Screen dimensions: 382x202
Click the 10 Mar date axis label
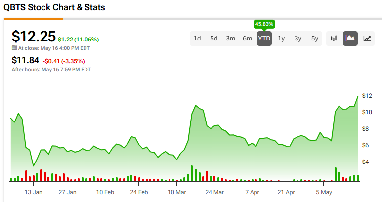tap(177, 192)
